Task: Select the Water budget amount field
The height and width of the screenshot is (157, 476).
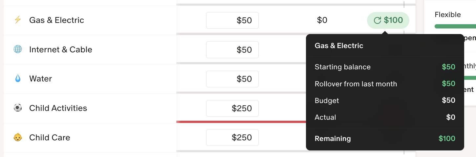Action: (232, 79)
